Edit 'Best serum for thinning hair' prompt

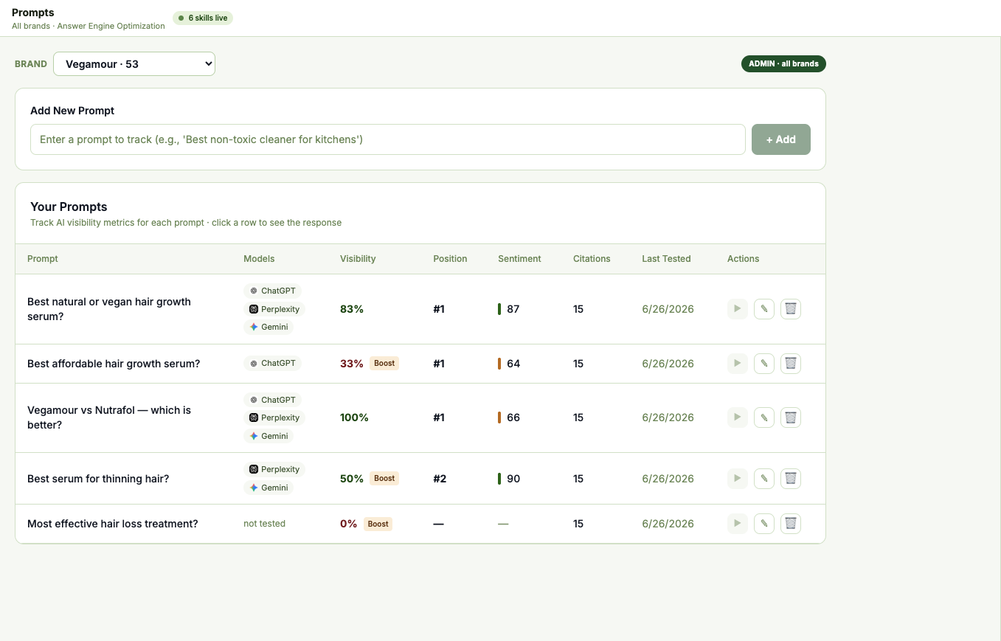point(764,479)
